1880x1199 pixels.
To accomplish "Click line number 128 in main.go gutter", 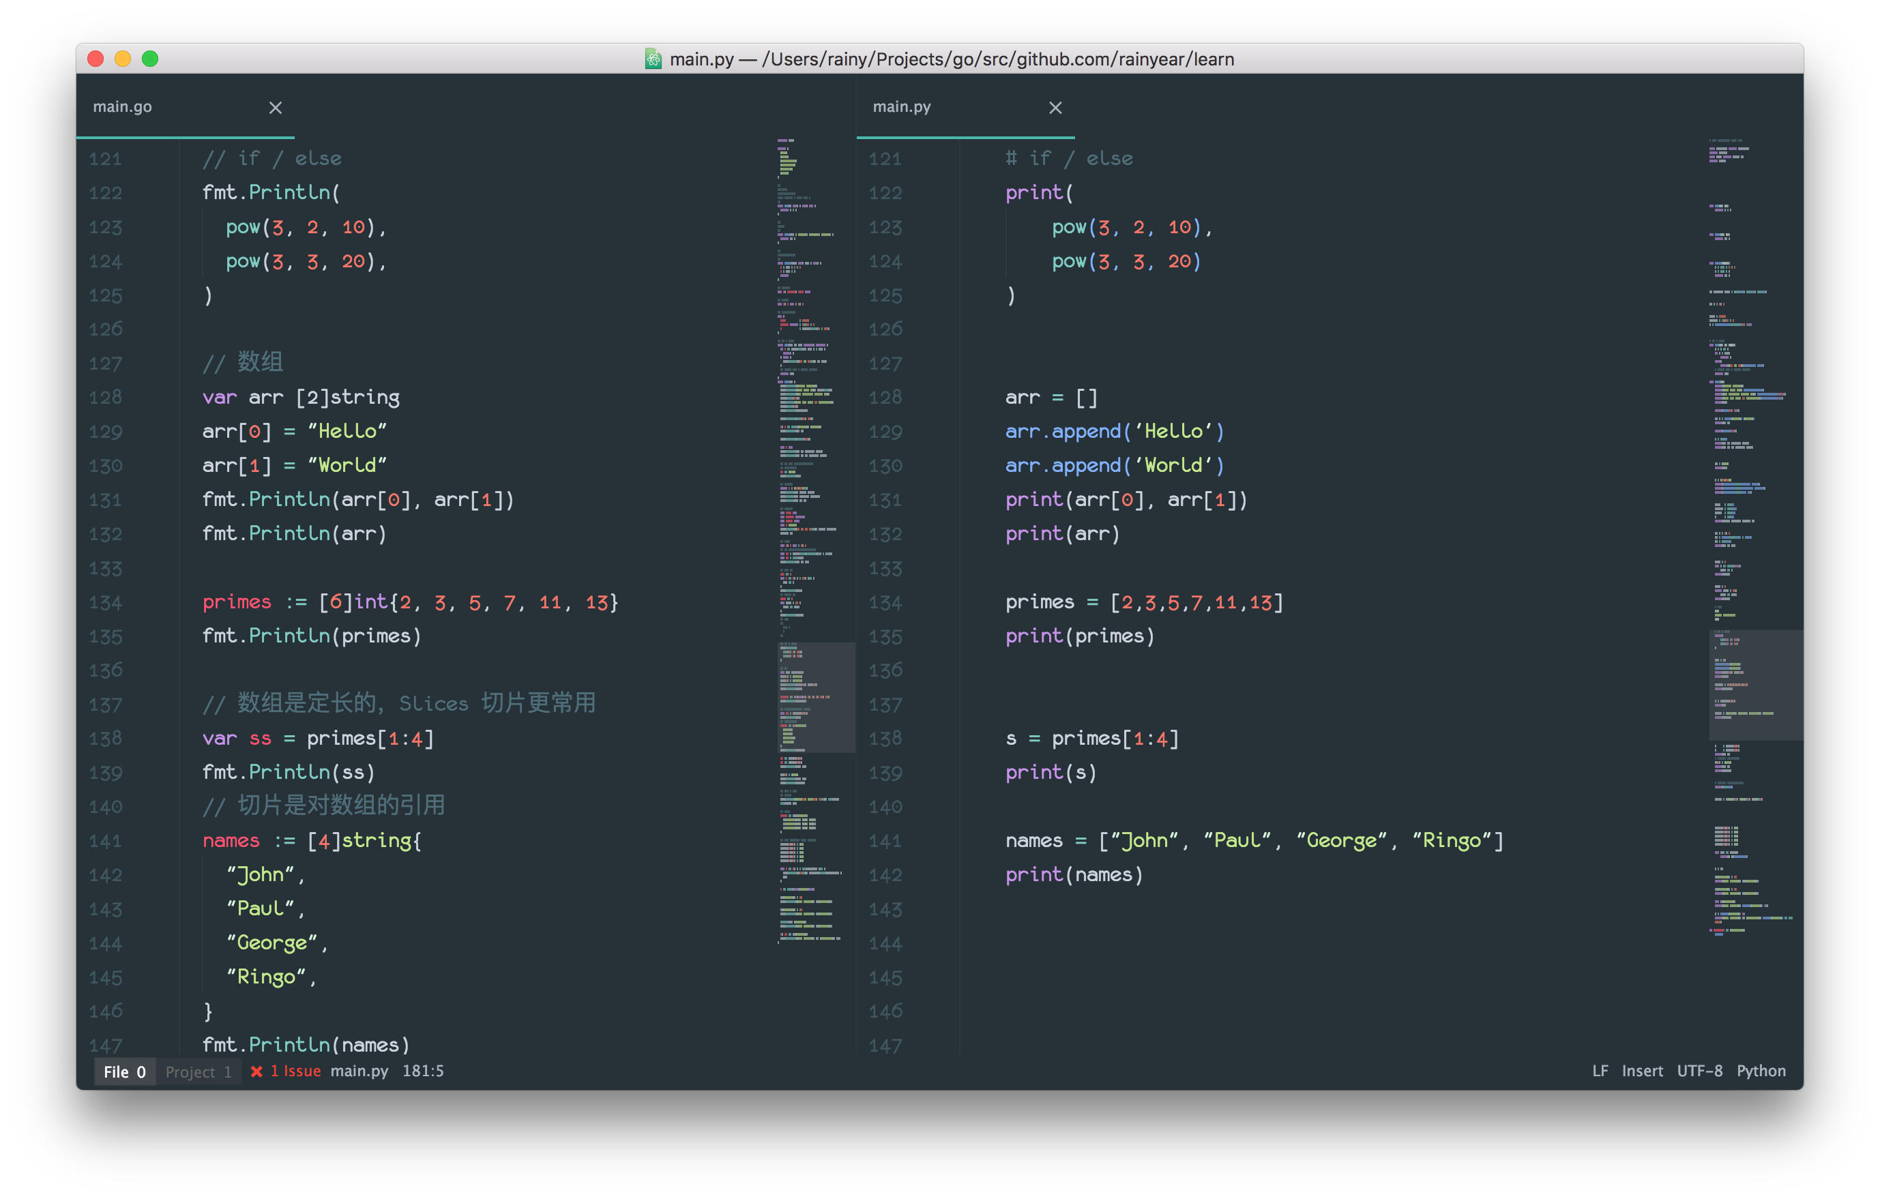I will 106,396.
